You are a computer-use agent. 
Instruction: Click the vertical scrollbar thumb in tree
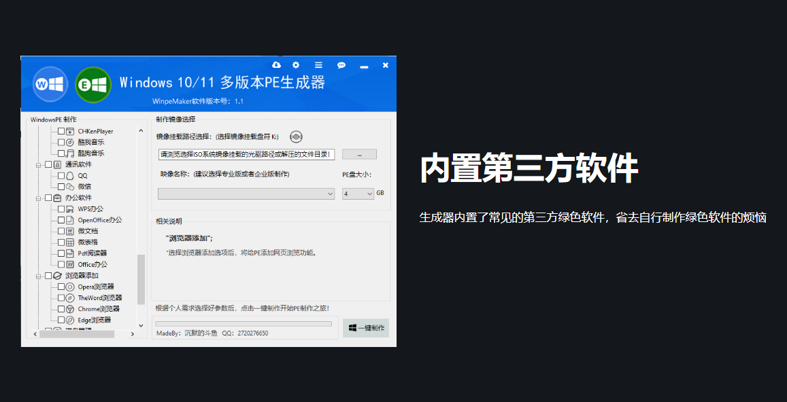[x=141, y=280]
